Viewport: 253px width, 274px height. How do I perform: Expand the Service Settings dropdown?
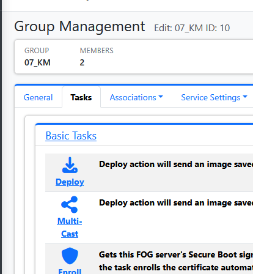tap(214, 97)
